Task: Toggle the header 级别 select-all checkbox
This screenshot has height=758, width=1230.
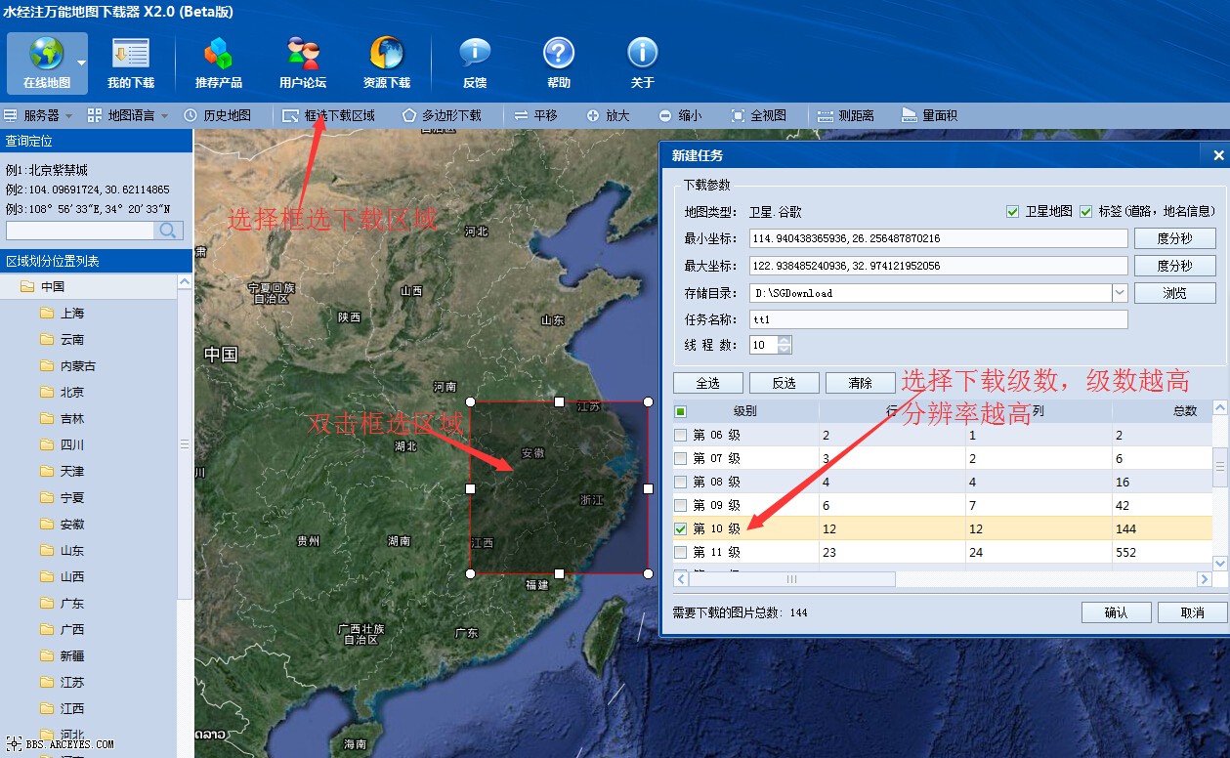Action: pyautogui.click(x=681, y=411)
